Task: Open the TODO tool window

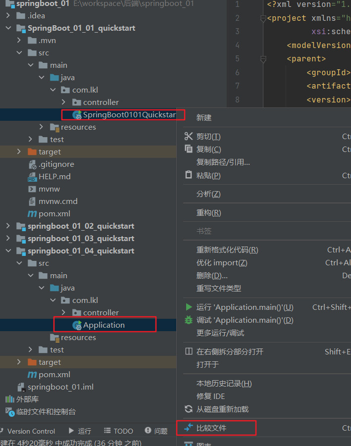Action: click(x=119, y=431)
